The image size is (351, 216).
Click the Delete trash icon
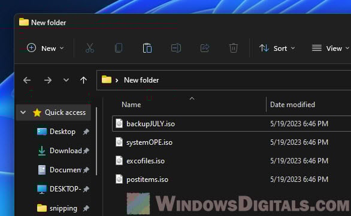click(x=233, y=48)
